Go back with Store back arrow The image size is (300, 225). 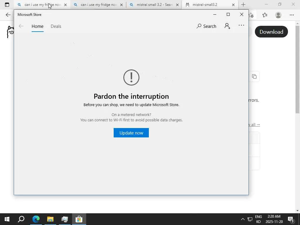(21, 26)
